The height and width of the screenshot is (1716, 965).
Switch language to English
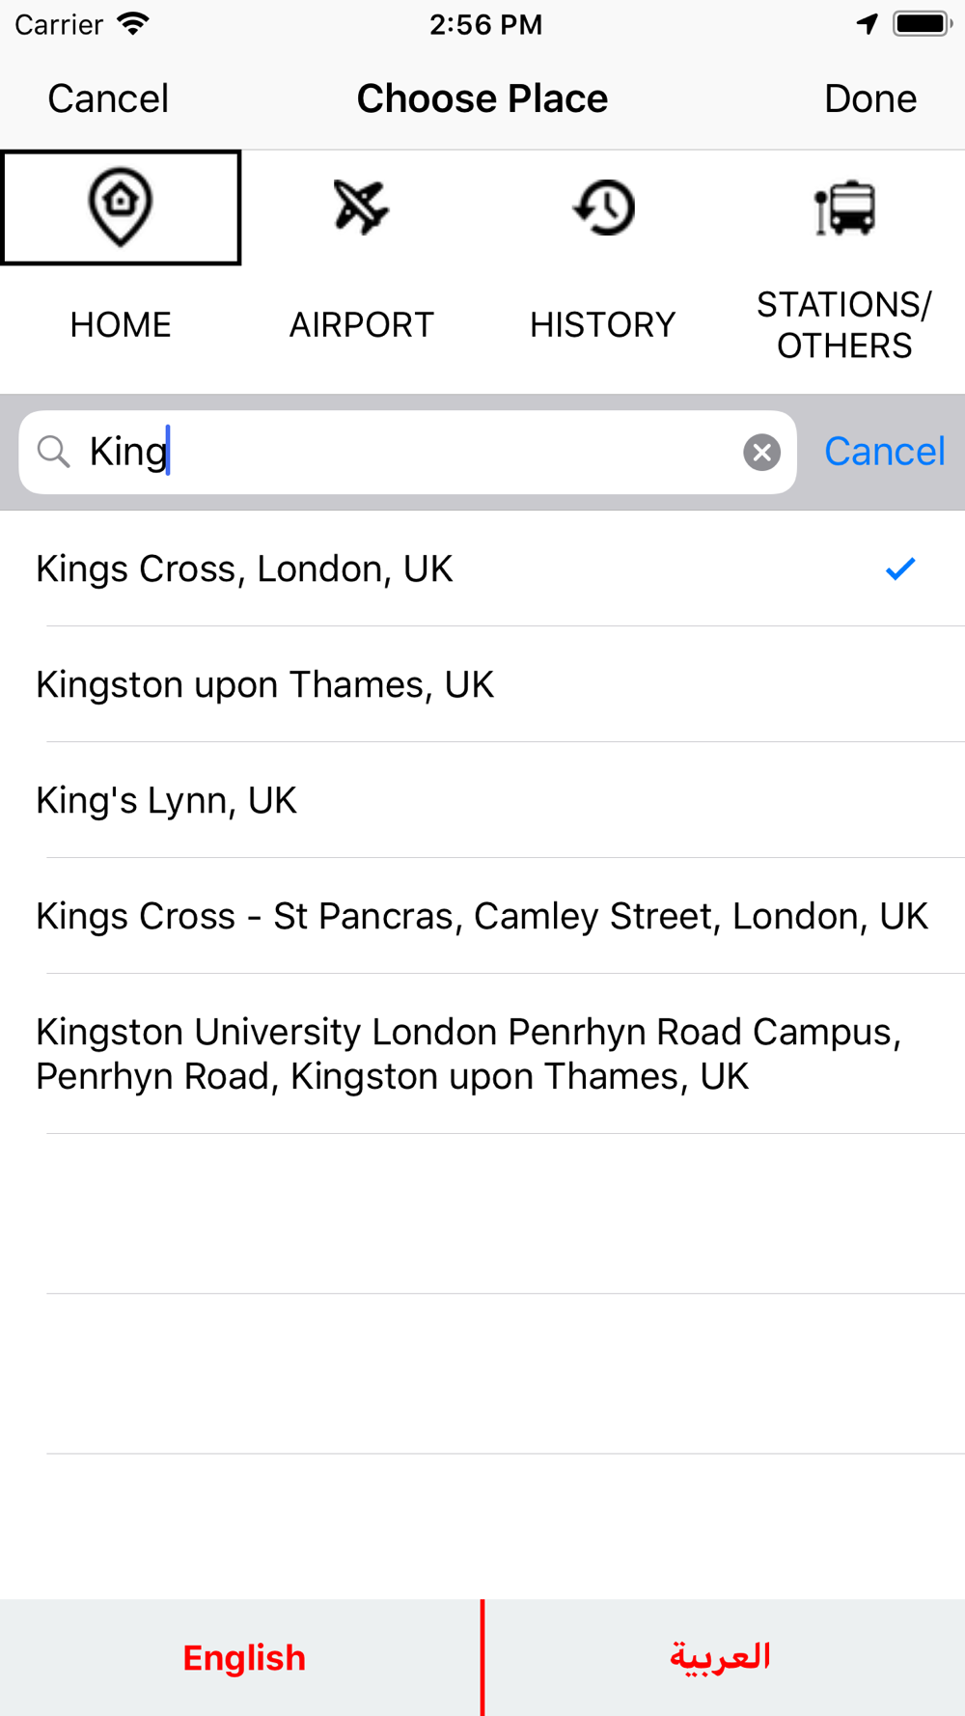[243, 1657]
